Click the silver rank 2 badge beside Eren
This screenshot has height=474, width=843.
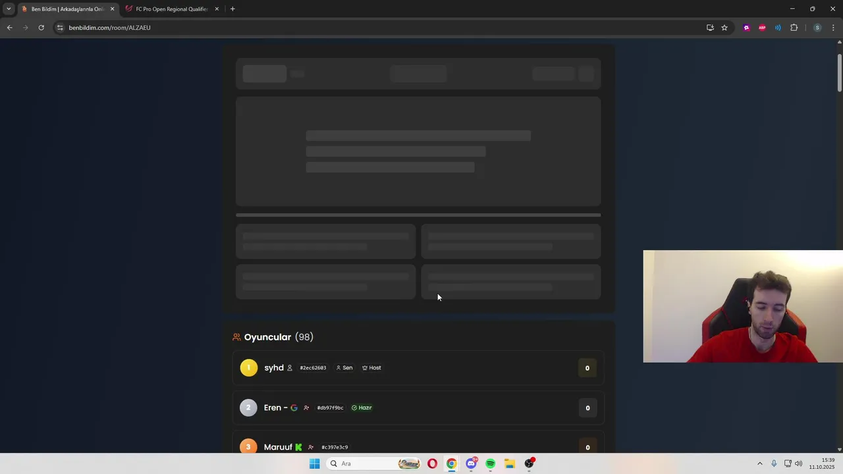[248, 408]
